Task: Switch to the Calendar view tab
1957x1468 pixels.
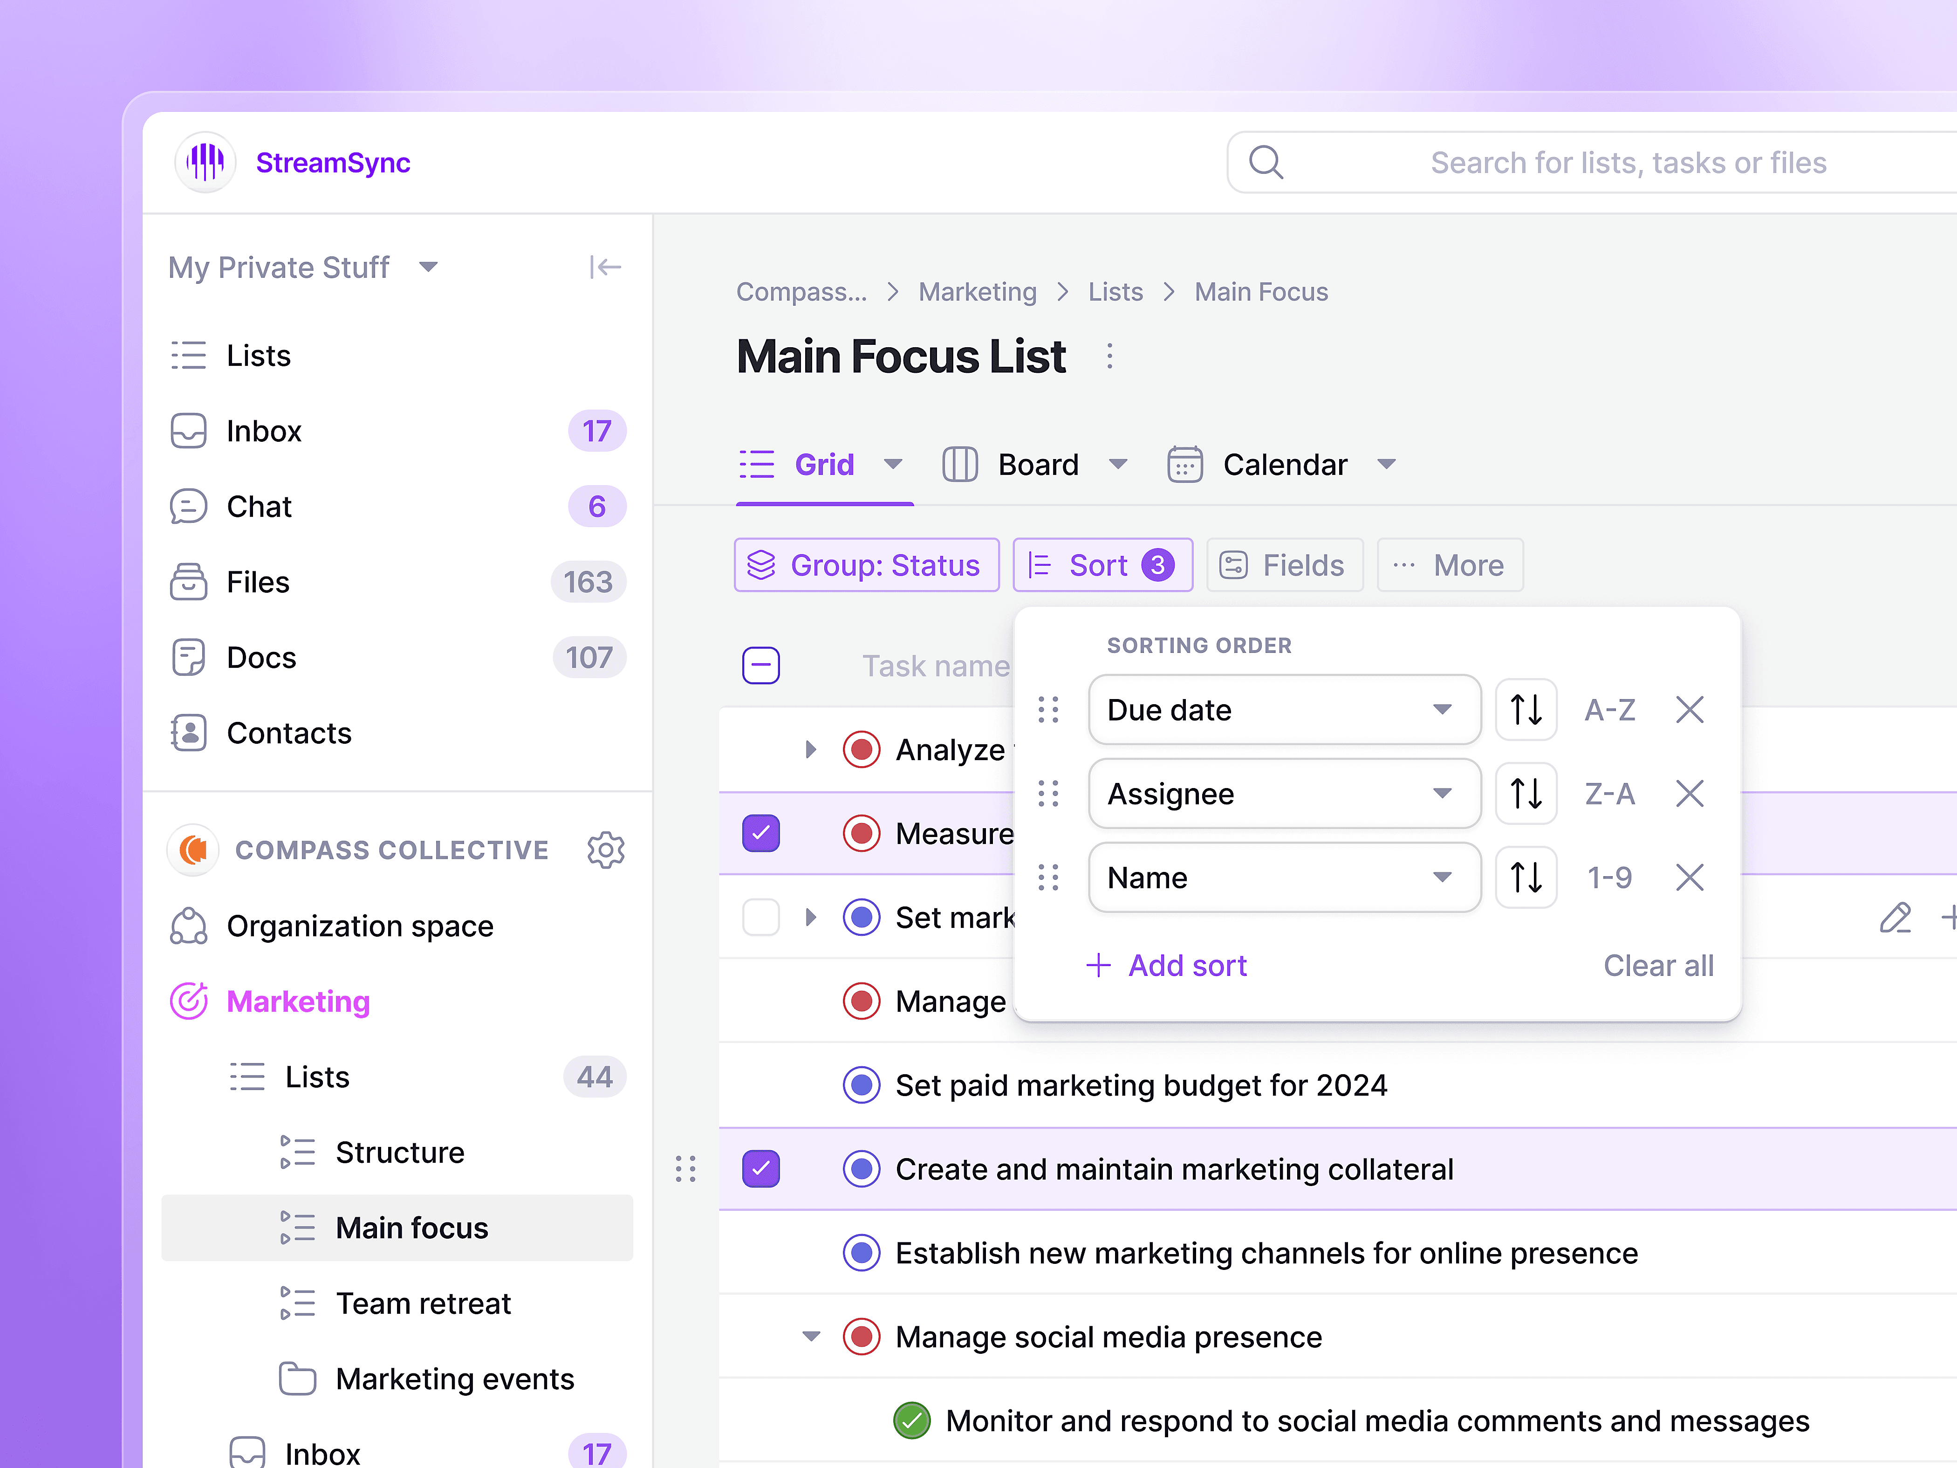Action: 1284,465
